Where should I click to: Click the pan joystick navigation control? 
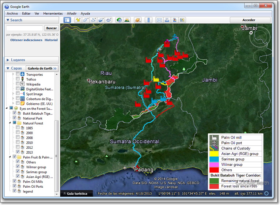pyautogui.click(x=260, y=56)
